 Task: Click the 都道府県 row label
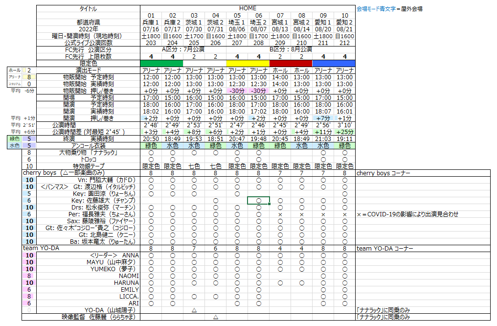pyautogui.click(x=88, y=23)
